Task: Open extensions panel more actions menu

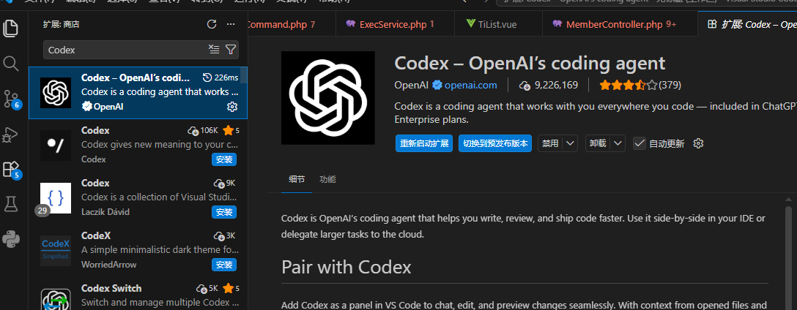Action: click(231, 24)
